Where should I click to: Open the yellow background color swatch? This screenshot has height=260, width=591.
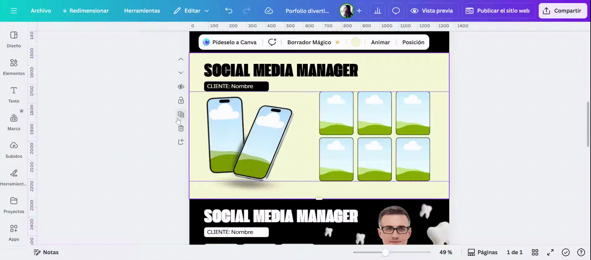coord(356,42)
